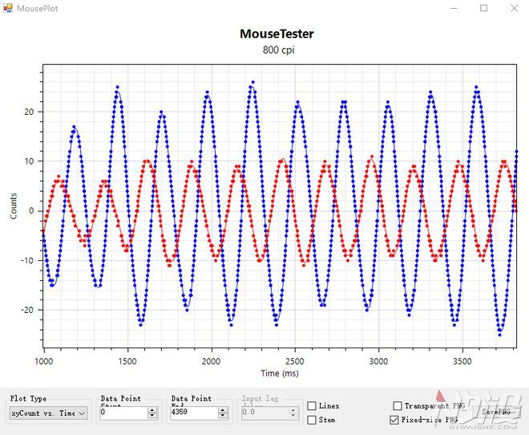The width and height of the screenshot is (529, 435).
Task: Click the Counts axis label
Action: [14, 206]
